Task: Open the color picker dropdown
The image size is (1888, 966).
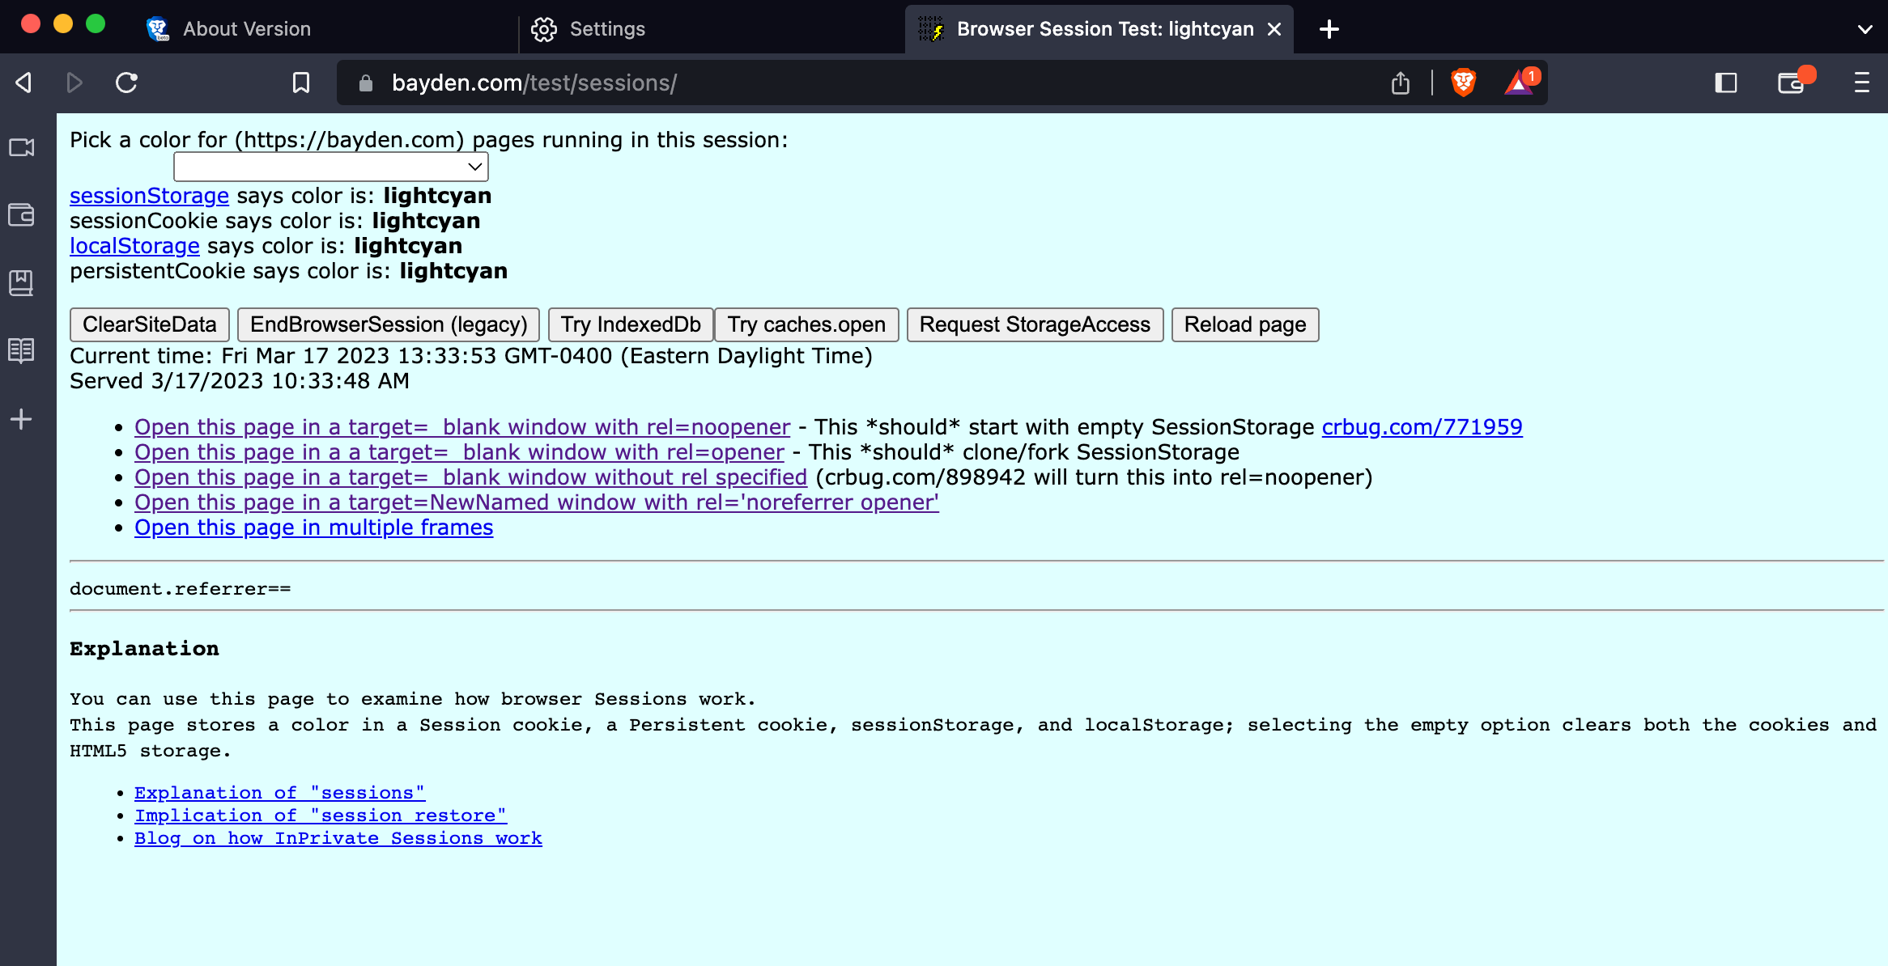Action: [331, 167]
